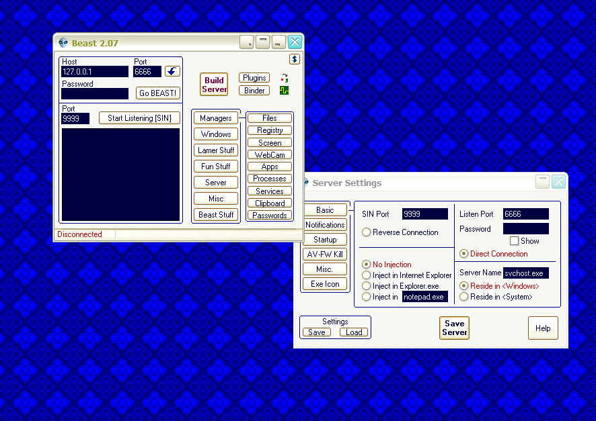Click the alien head icon in Beast title bar
The image size is (596, 421).
tap(63, 43)
